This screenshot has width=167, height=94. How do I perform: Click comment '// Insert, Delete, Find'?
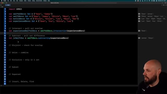coord(21,81)
